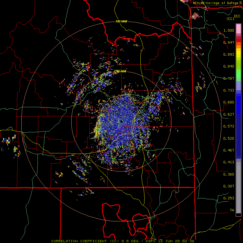Click the bright green band of color bar

238,74
